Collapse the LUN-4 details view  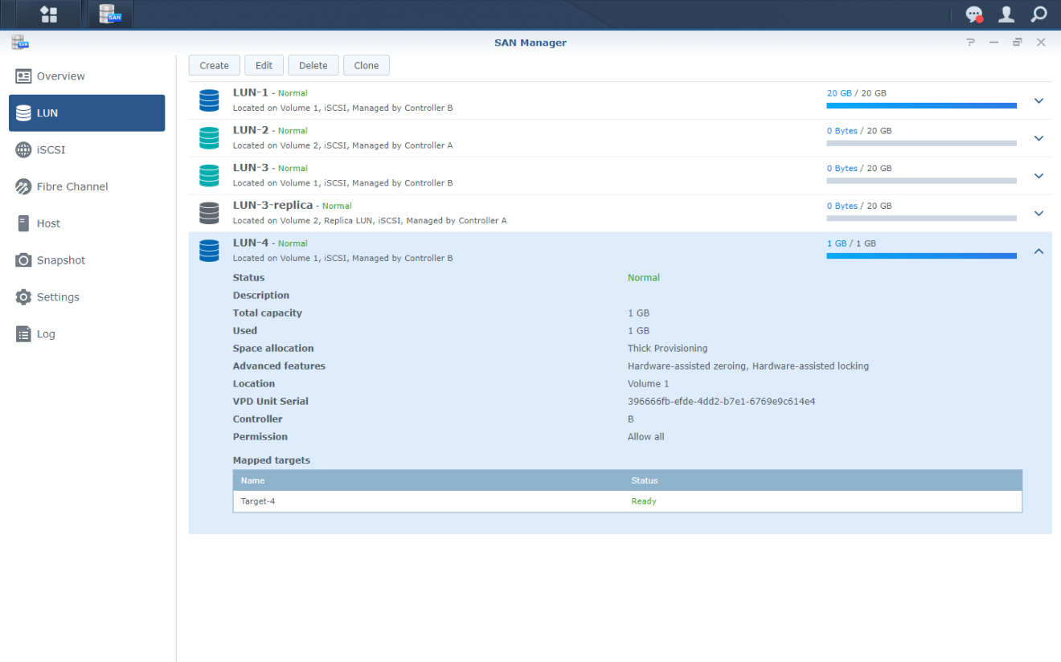click(x=1038, y=251)
